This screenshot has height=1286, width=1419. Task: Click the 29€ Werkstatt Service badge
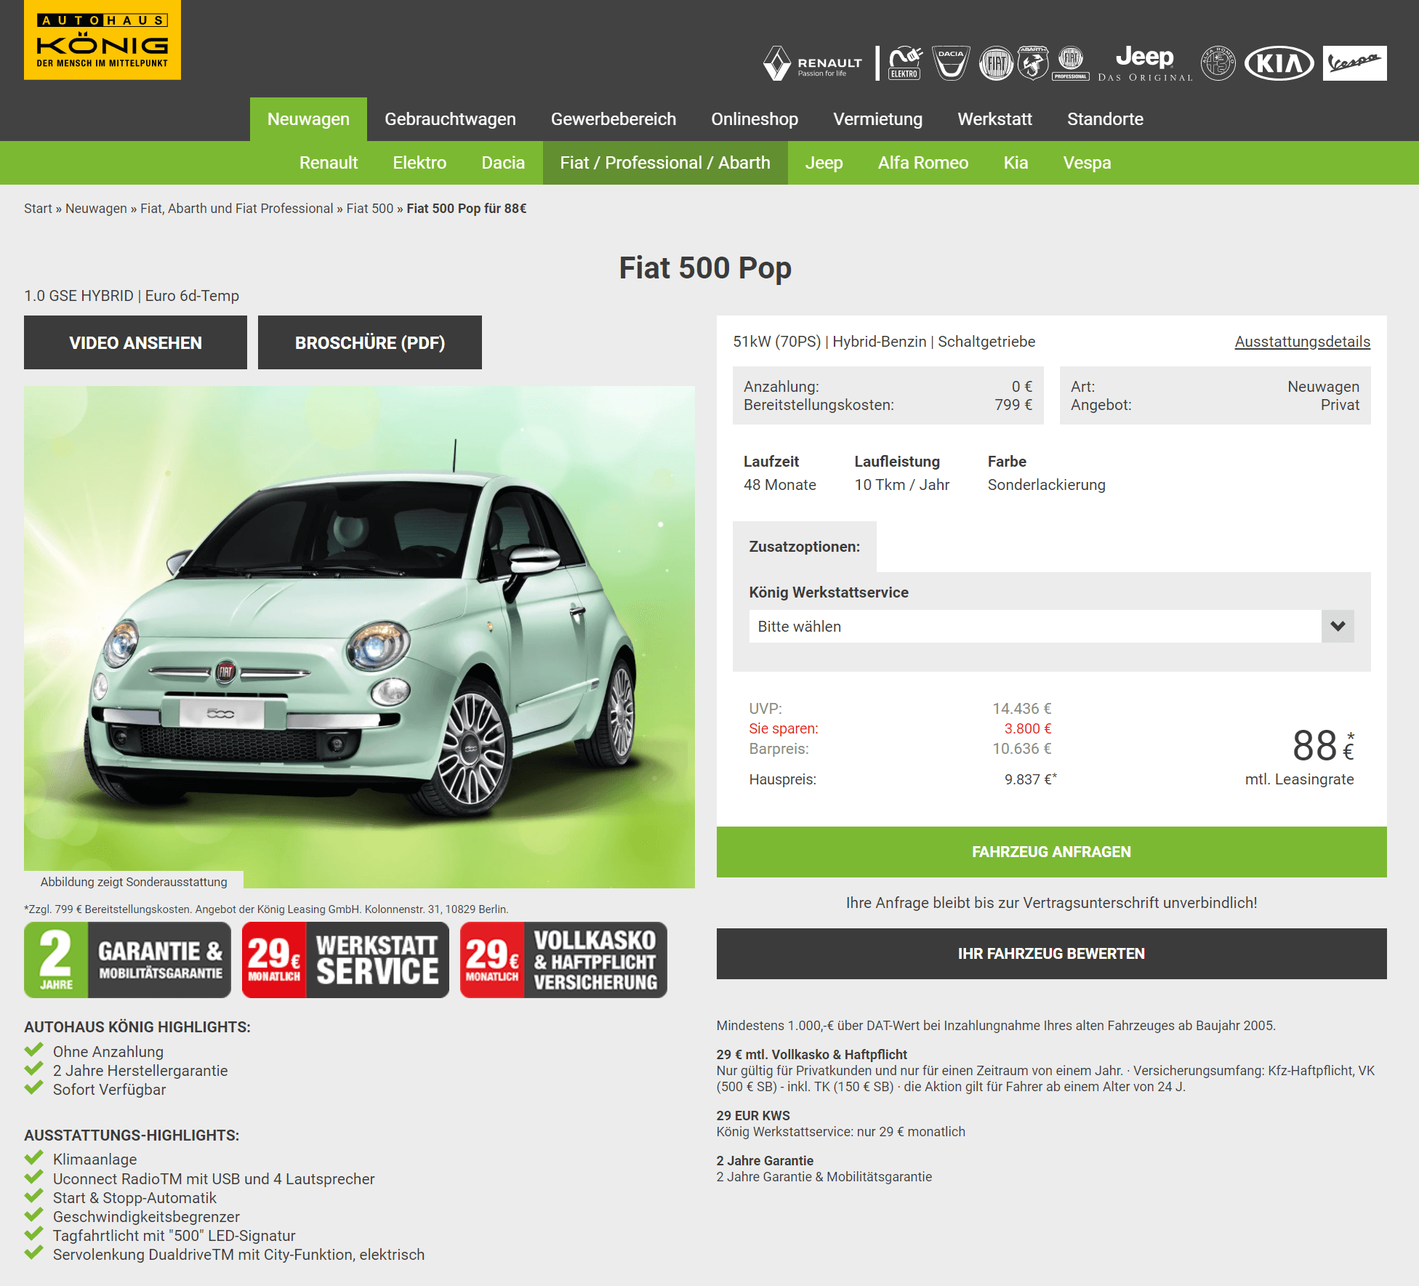coord(345,960)
